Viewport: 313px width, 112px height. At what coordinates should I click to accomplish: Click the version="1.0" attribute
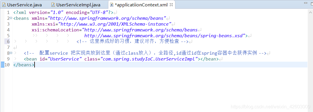(x=46, y=13)
